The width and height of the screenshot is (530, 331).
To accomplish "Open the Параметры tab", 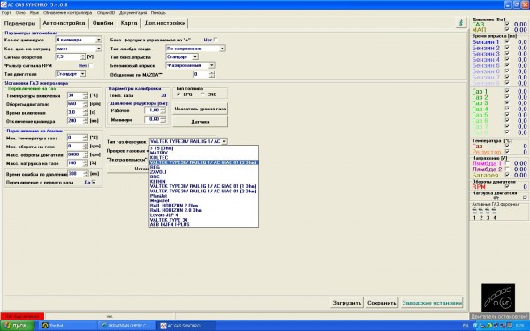I will (20, 23).
